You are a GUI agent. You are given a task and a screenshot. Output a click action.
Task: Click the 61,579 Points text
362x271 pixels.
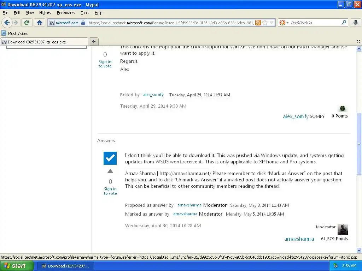point(334,239)
